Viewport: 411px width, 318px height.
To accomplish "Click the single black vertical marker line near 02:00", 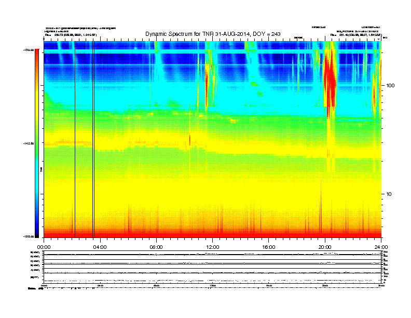I will 75,139.
